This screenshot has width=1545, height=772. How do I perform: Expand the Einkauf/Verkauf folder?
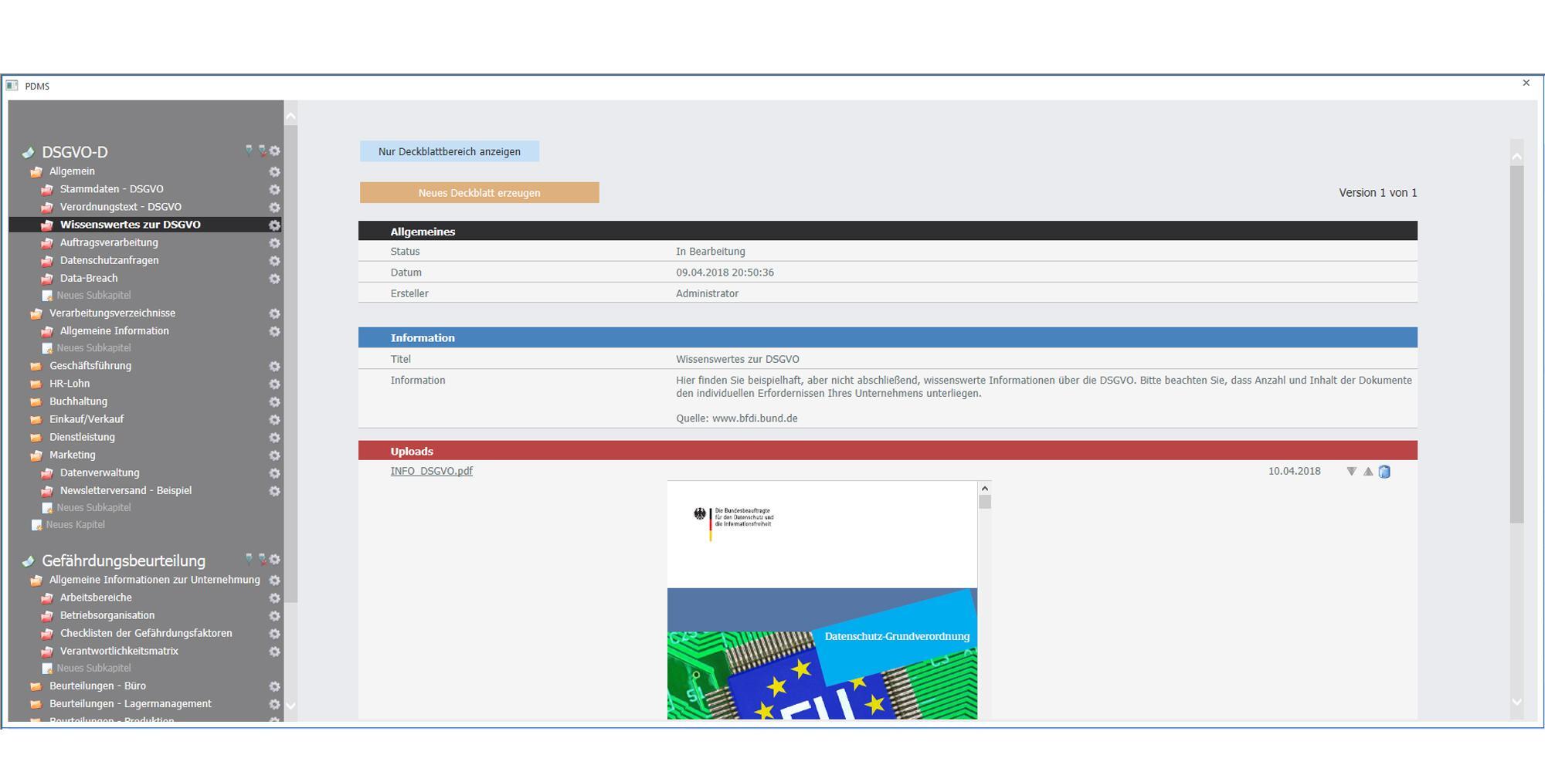click(x=36, y=419)
